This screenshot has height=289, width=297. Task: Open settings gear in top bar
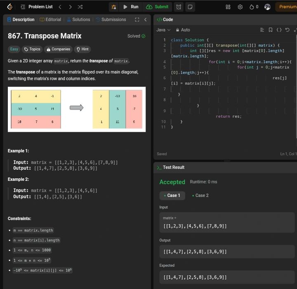240,7
